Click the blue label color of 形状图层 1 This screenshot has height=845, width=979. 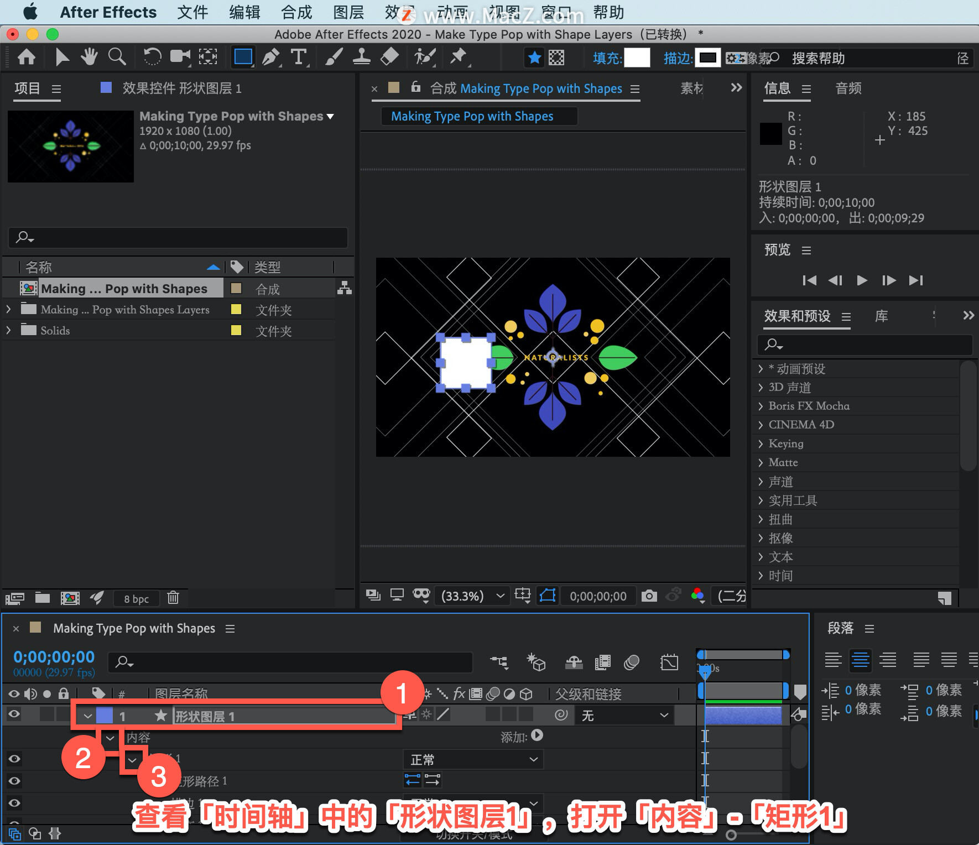pyautogui.click(x=105, y=716)
